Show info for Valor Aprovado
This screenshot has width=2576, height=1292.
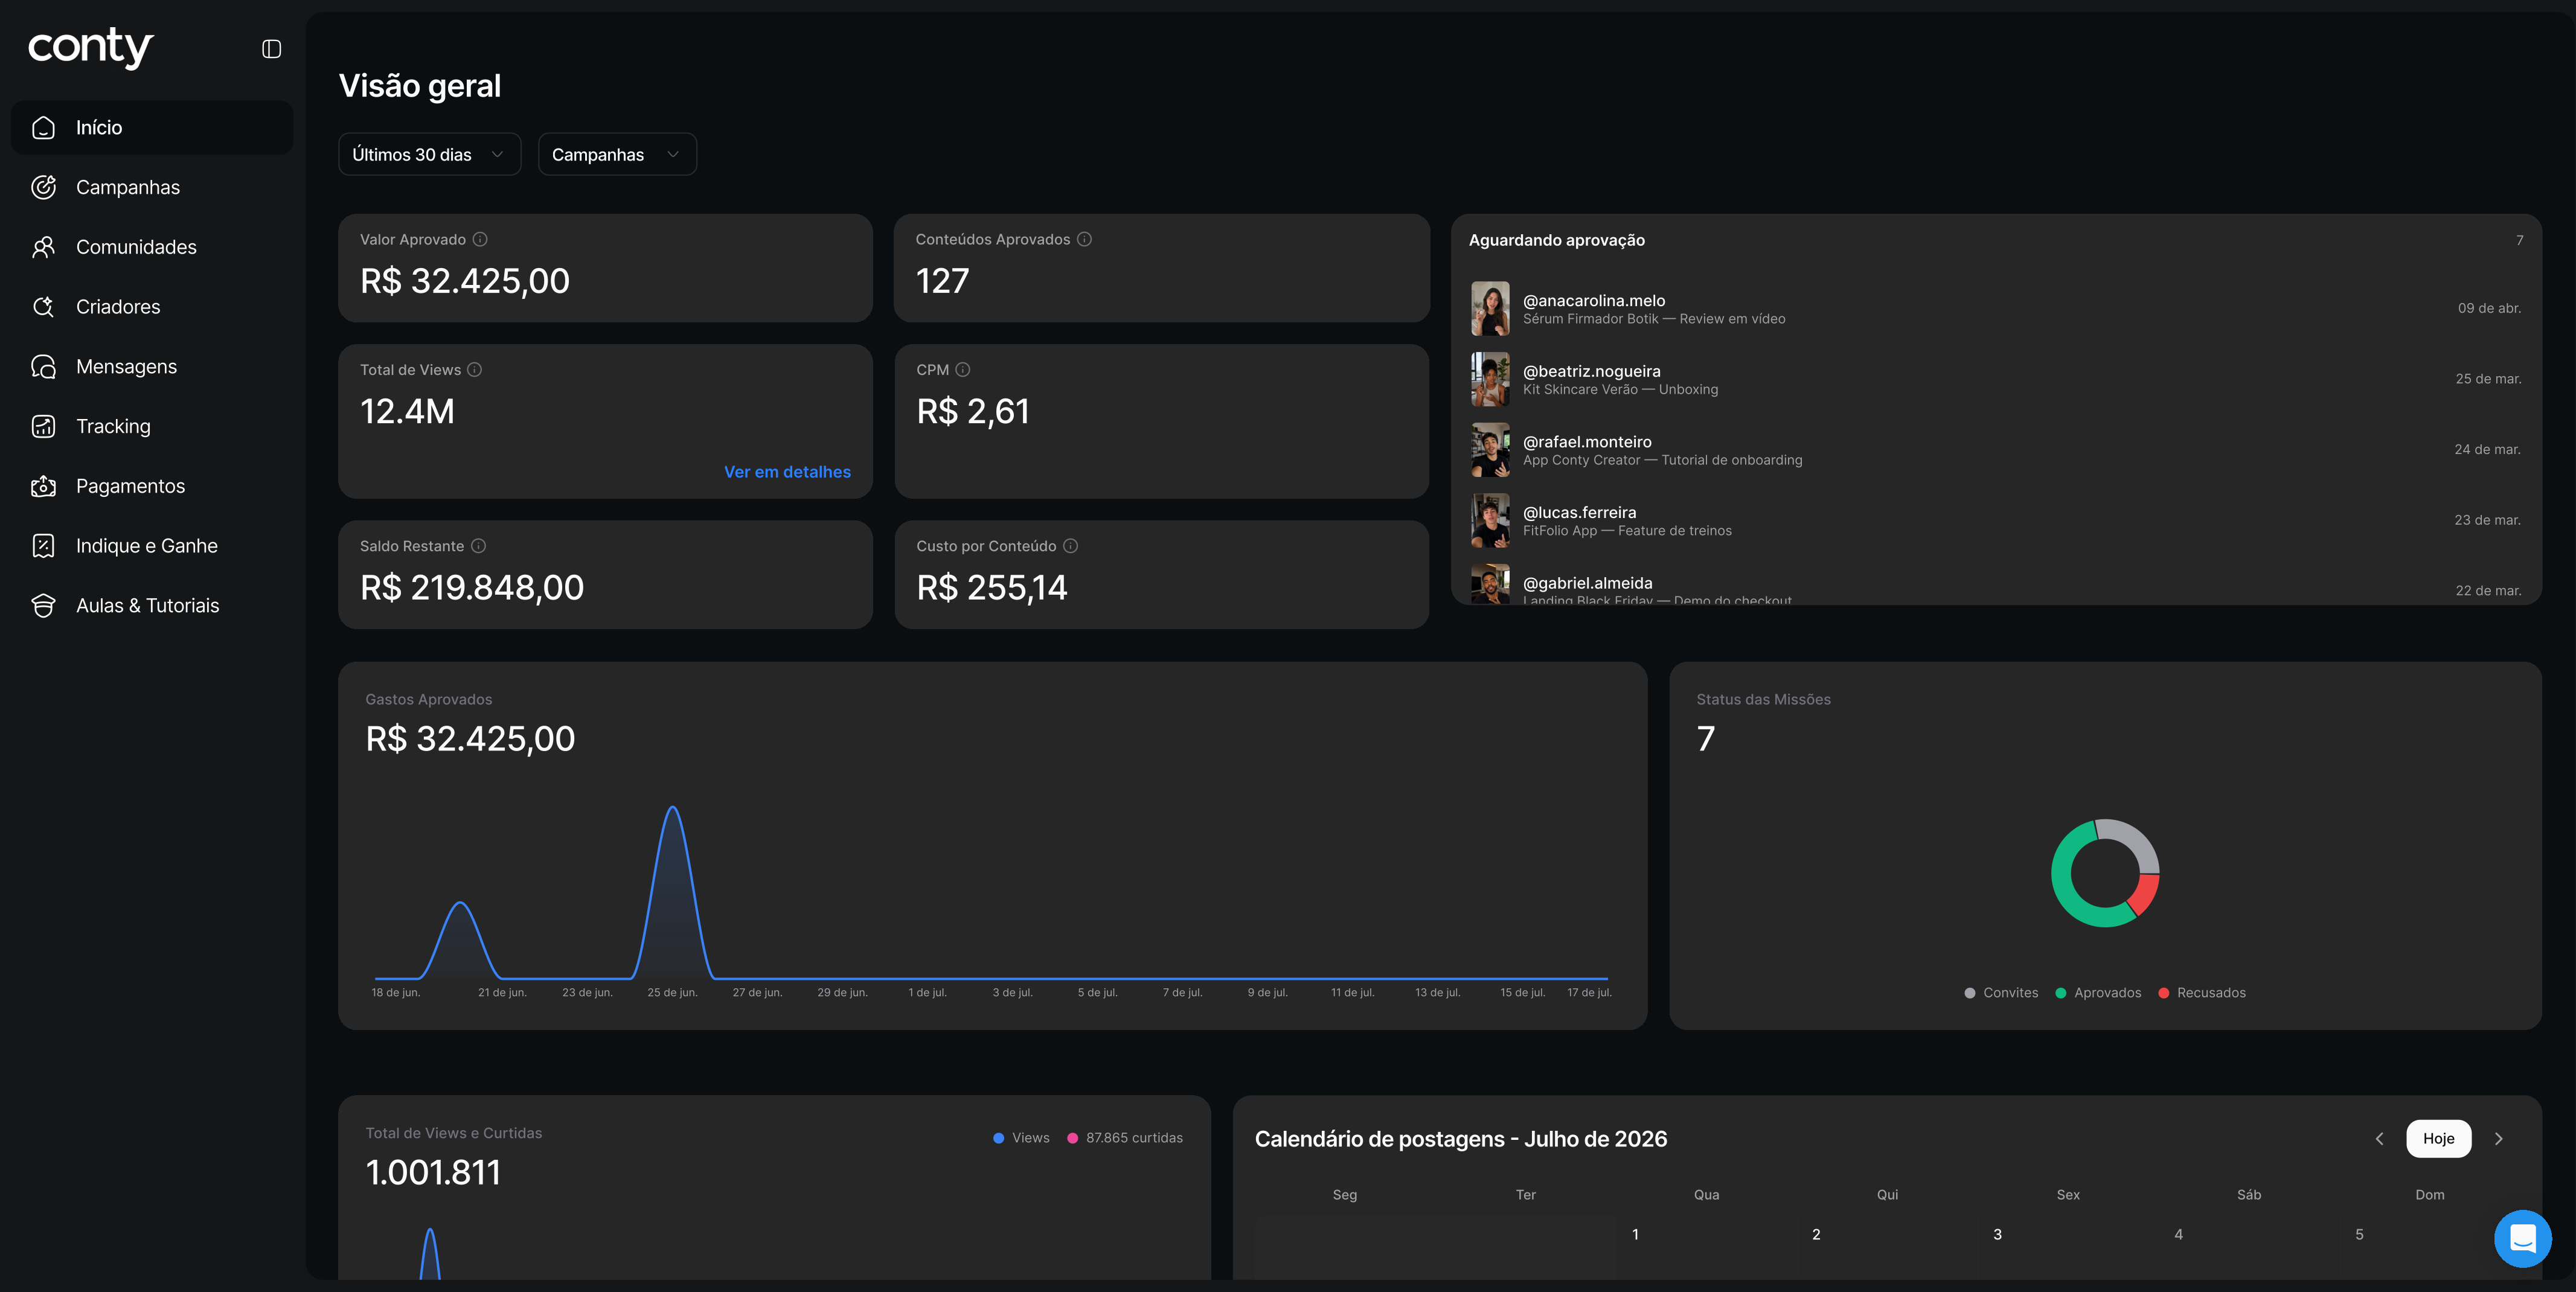coord(480,239)
